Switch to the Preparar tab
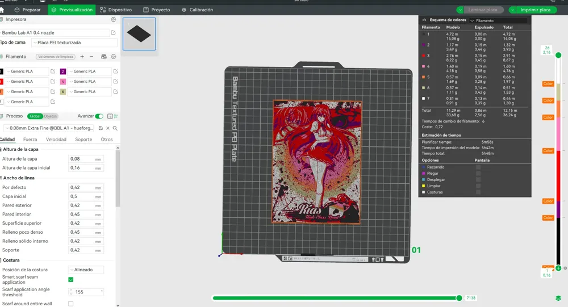568x307 pixels. pyautogui.click(x=27, y=10)
